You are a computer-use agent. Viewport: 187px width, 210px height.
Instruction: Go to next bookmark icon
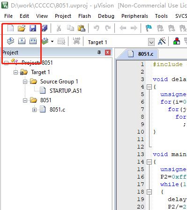click(172, 28)
